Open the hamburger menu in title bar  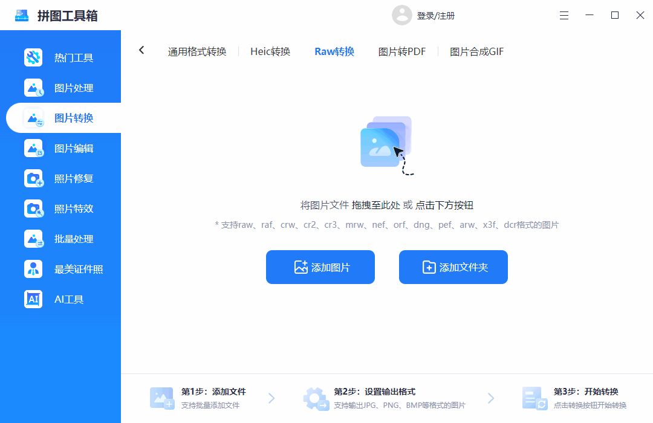click(x=564, y=15)
